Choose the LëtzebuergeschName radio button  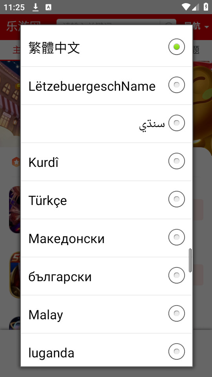(x=176, y=85)
